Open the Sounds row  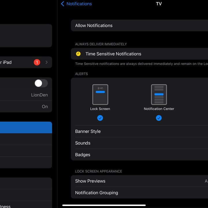click(x=140, y=143)
